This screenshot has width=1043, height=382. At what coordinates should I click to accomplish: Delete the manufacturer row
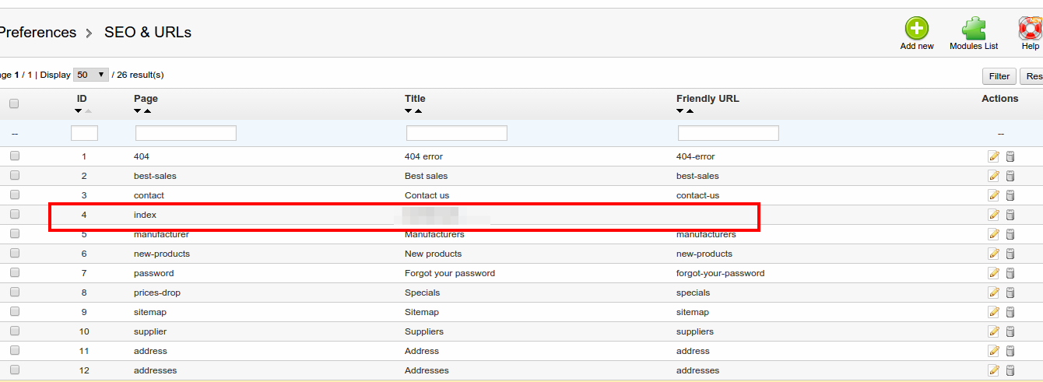(x=1010, y=234)
